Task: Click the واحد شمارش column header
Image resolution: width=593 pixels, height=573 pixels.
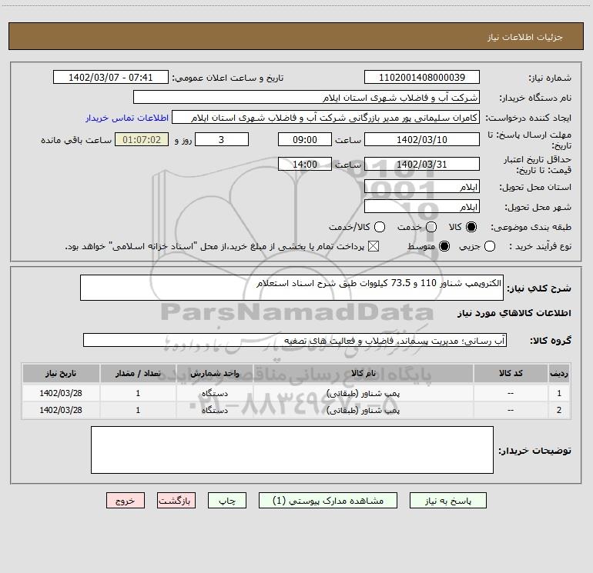Action: click(214, 374)
